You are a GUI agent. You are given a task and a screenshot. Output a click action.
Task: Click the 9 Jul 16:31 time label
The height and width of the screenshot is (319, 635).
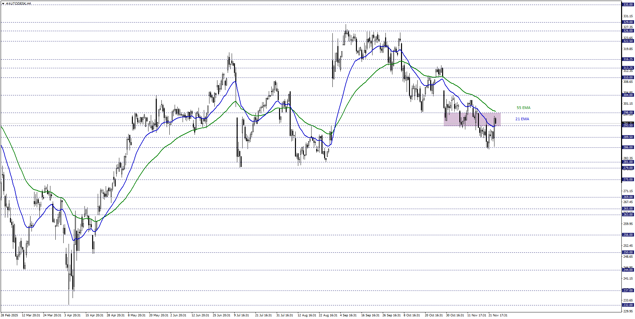tap(241, 315)
